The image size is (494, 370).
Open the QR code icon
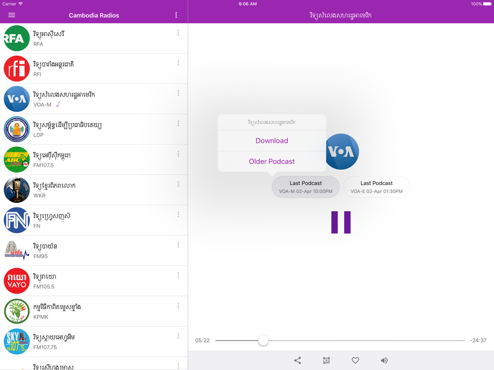[327, 360]
